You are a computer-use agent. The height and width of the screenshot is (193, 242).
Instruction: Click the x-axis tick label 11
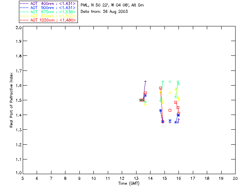pyautogui.click(x=108, y=178)
